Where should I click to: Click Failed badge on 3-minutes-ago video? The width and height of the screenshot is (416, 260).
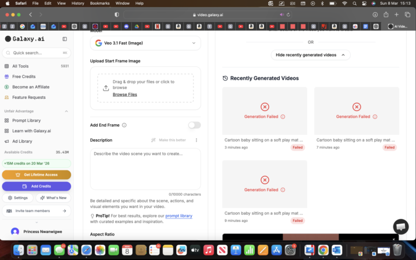tap(298, 147)
